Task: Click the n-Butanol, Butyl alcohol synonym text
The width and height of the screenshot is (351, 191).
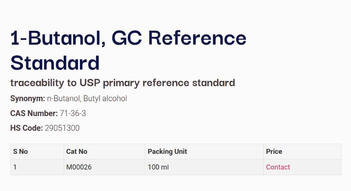Action: 87,99
